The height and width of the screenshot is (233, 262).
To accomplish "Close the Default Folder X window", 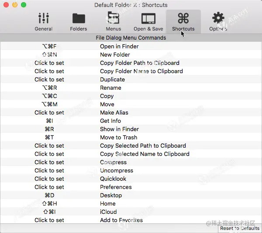I will pos(6,5).
